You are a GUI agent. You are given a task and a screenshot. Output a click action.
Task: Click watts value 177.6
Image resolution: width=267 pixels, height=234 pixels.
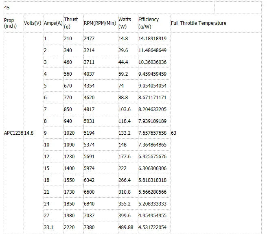coord(125,156)
